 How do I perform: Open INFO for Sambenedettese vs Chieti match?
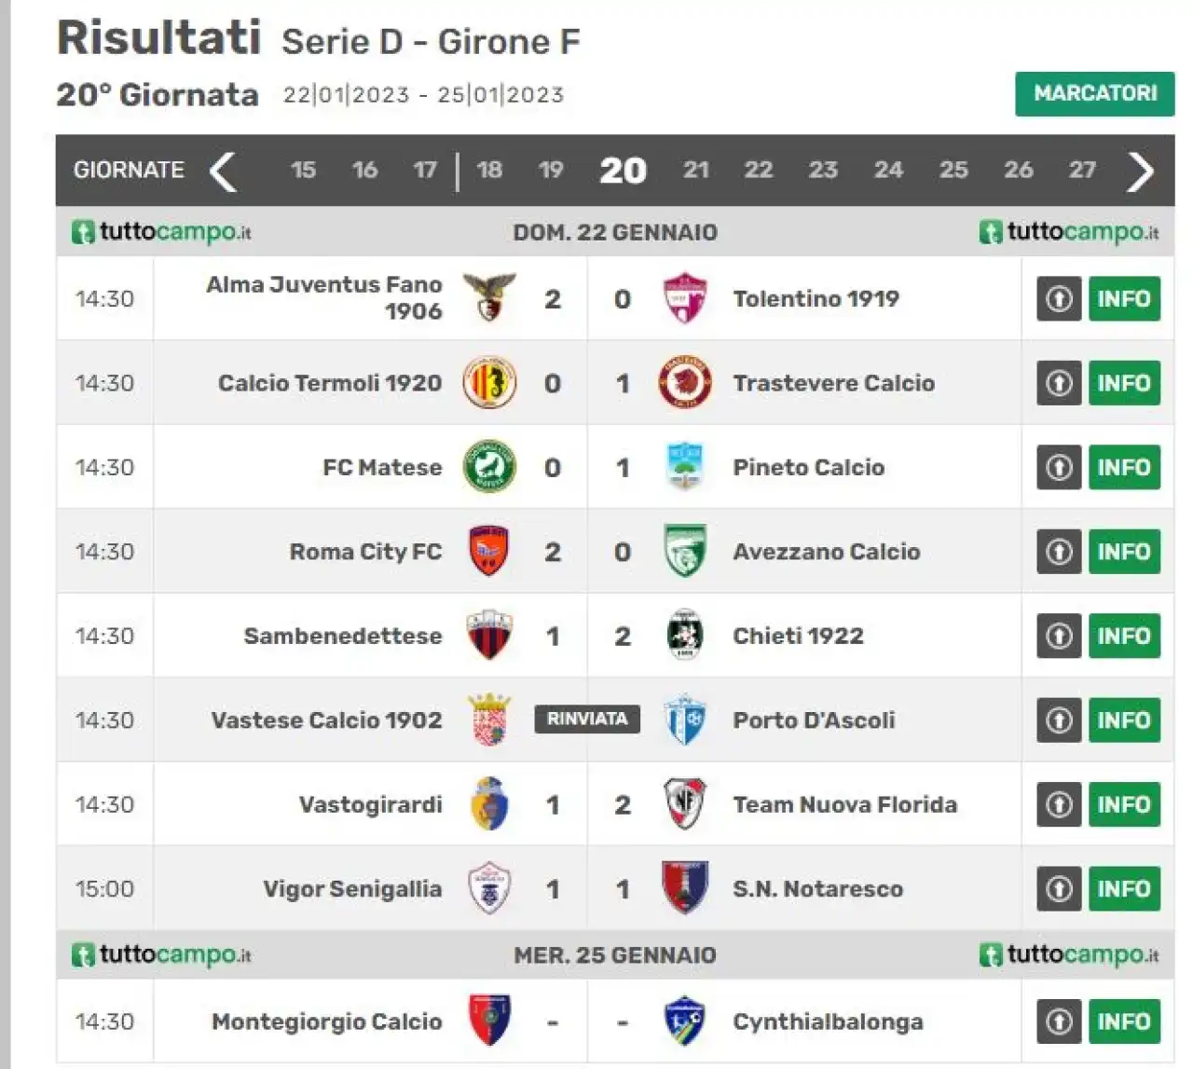1124,636
